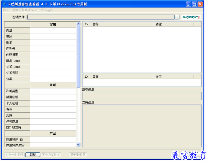Click the ID column header beside 名称

click(x=86, y=24)
